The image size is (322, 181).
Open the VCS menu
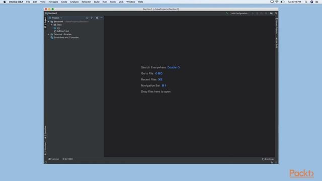(x=121, y=2)
